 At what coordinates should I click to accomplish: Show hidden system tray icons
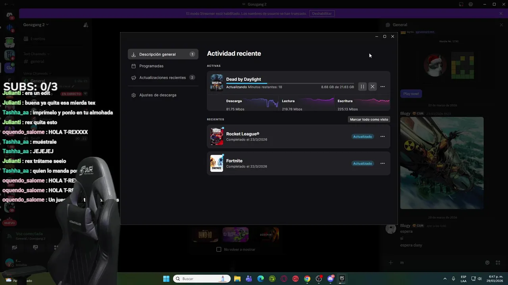click(444, 279)
